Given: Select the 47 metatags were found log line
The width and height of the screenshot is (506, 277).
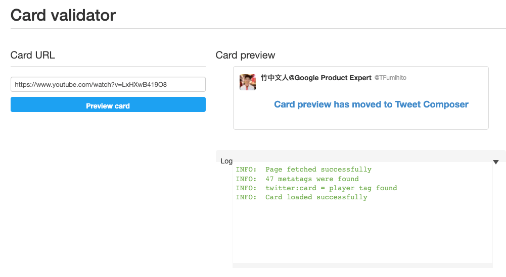Looking at the screenshot, I should point(297,179).
